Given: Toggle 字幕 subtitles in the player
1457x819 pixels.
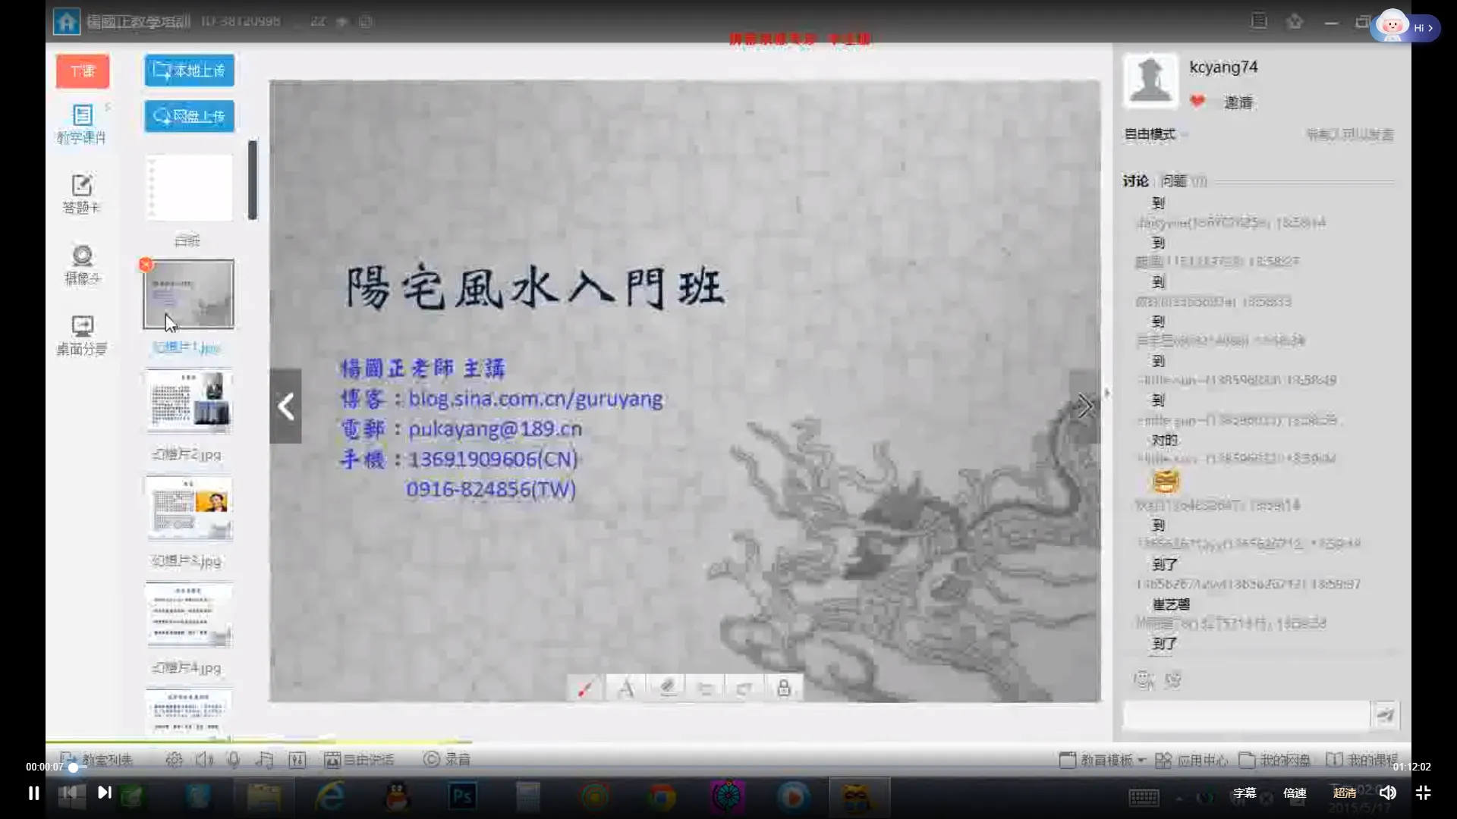Looking at the screenshot, I should coord(1245,792).
